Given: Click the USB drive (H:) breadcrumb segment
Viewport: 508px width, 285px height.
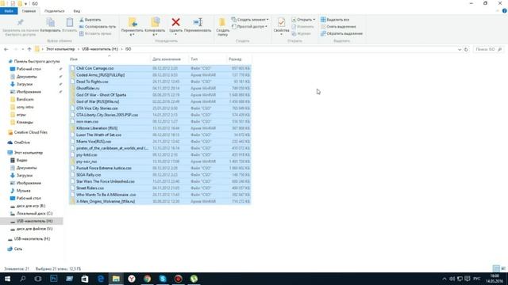Looking at the screenshot, I should pyautogui.click(x=100, y=49).
